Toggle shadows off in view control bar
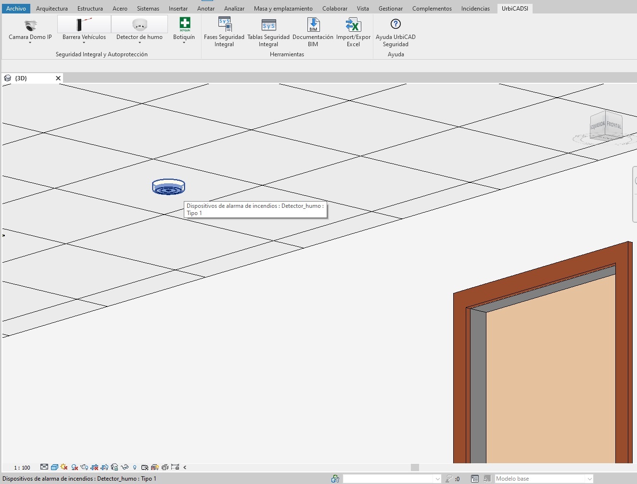 tap(75, 467)
